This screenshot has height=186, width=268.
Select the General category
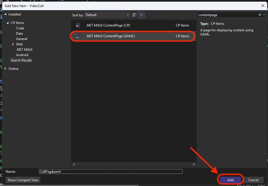tap(22, 39)
